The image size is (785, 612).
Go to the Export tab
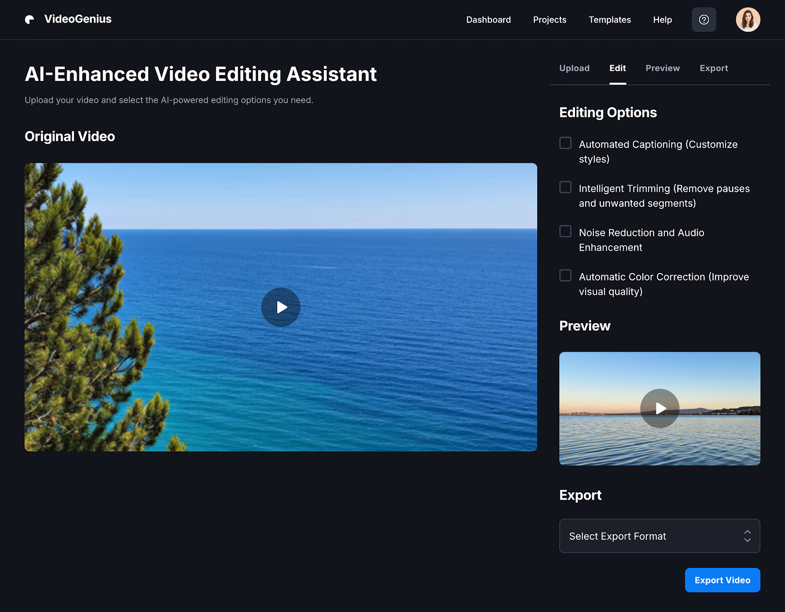click(713, 68)
